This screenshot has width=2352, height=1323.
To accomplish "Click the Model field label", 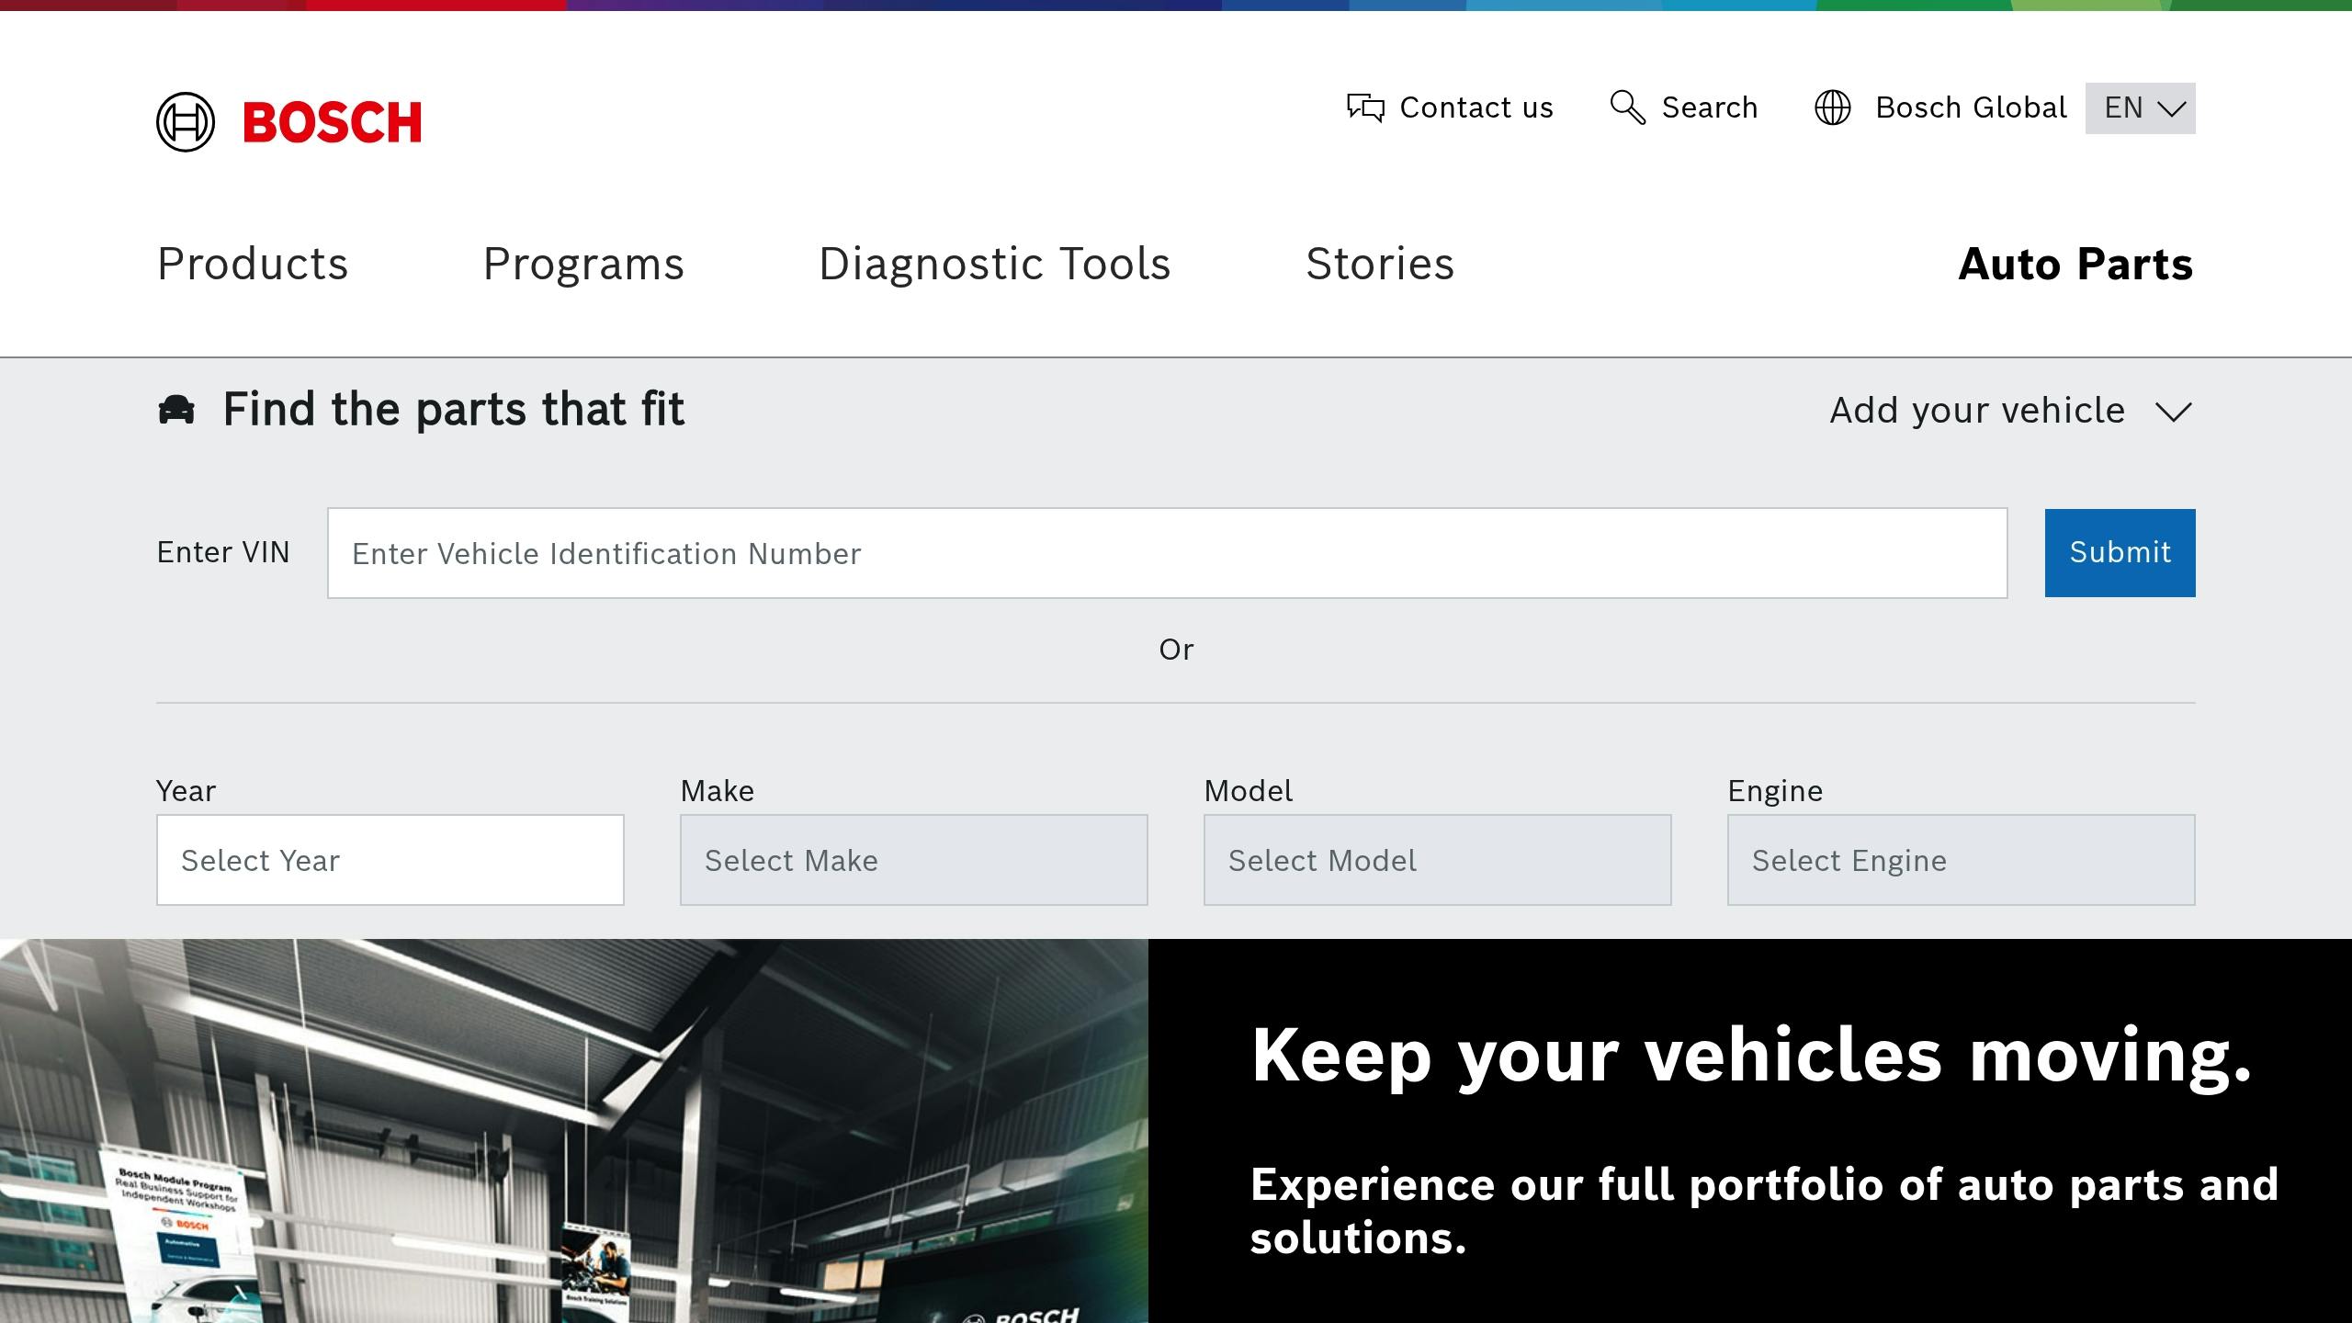I will pyautogui.click(x=1248, y=791).
